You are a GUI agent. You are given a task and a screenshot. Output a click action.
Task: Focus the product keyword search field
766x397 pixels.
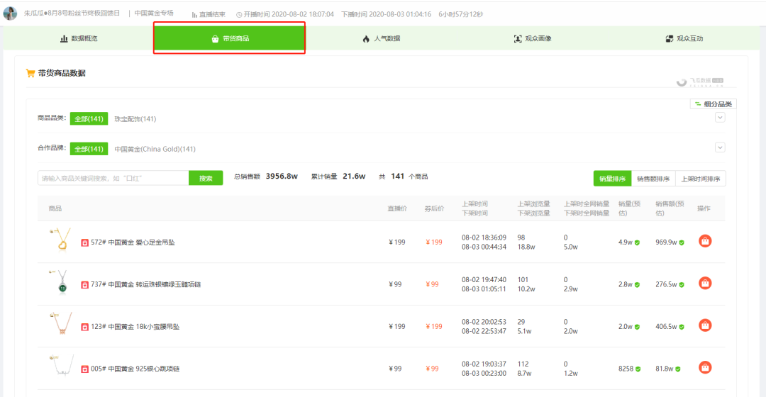click(113, 178)
